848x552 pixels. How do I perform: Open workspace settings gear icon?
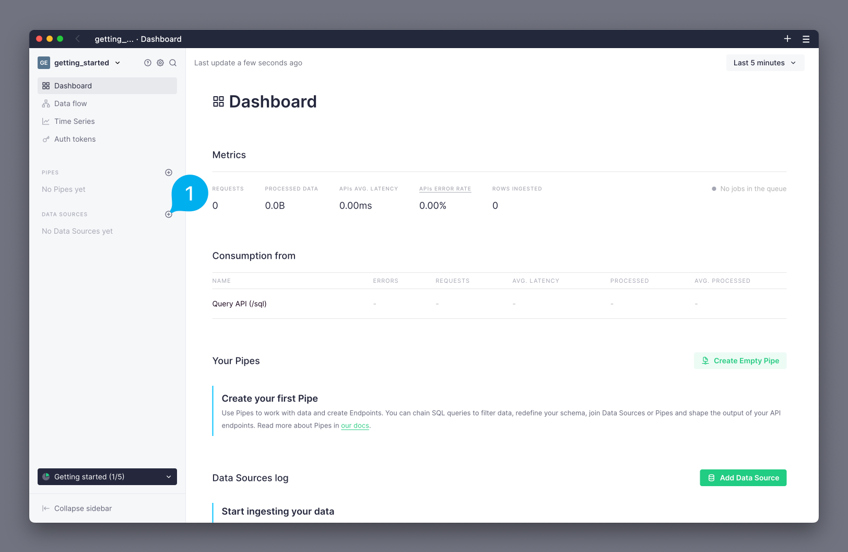click(160, 63)
